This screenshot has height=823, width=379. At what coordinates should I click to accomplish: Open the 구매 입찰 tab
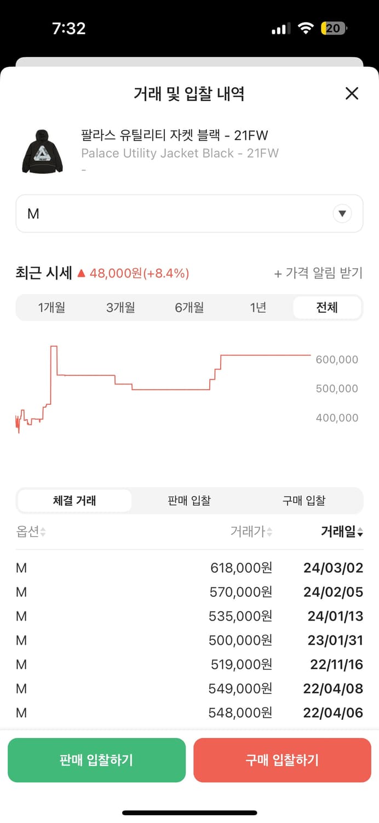304,500
